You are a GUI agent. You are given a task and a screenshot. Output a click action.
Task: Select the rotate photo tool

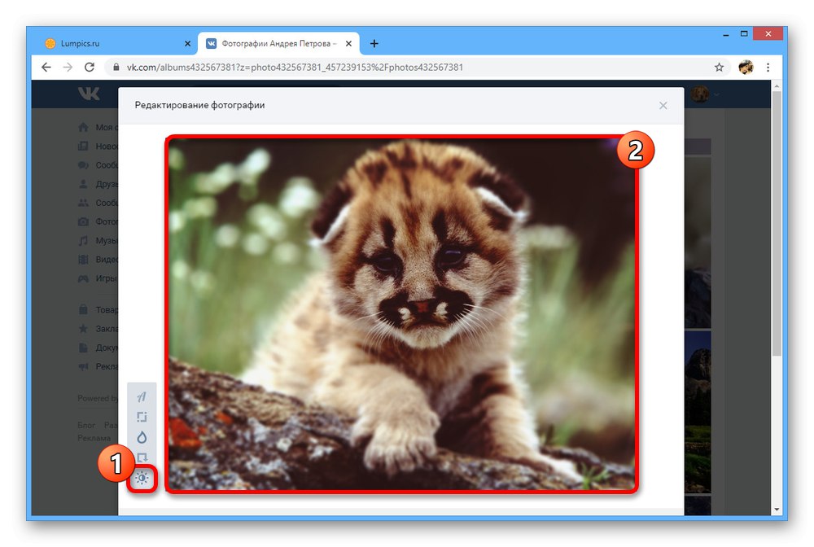coord(142,457)
